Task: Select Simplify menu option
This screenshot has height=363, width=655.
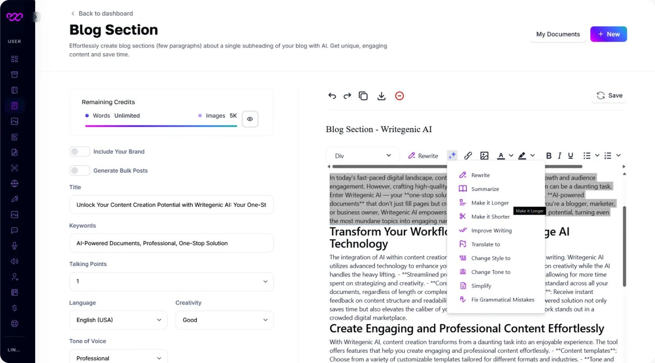Action: coord(496,286)
